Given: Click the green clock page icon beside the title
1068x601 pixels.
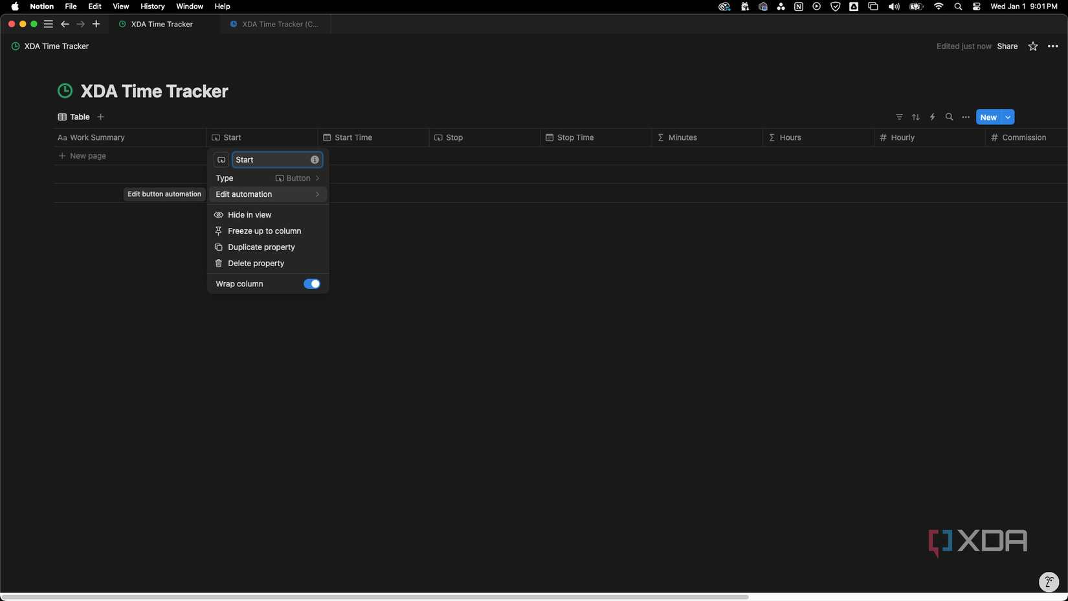Looking at the screenshot, I should click(65, 91).
